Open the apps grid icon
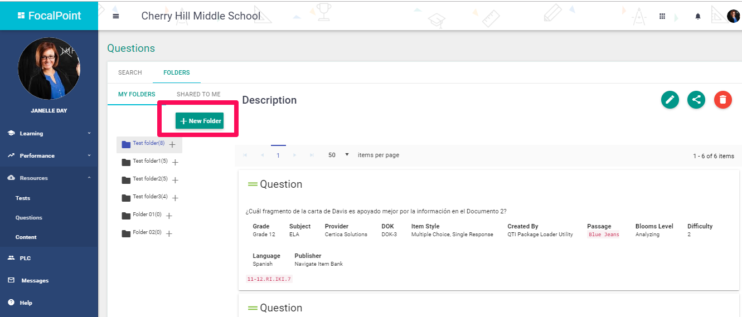742x317 pixels. coord(662,16)
